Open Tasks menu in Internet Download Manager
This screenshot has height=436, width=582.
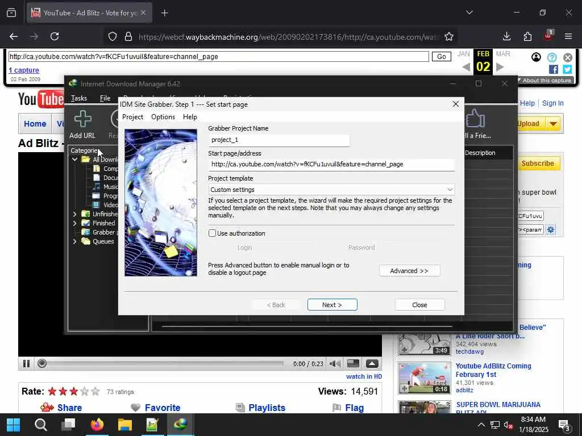(79, 98)
